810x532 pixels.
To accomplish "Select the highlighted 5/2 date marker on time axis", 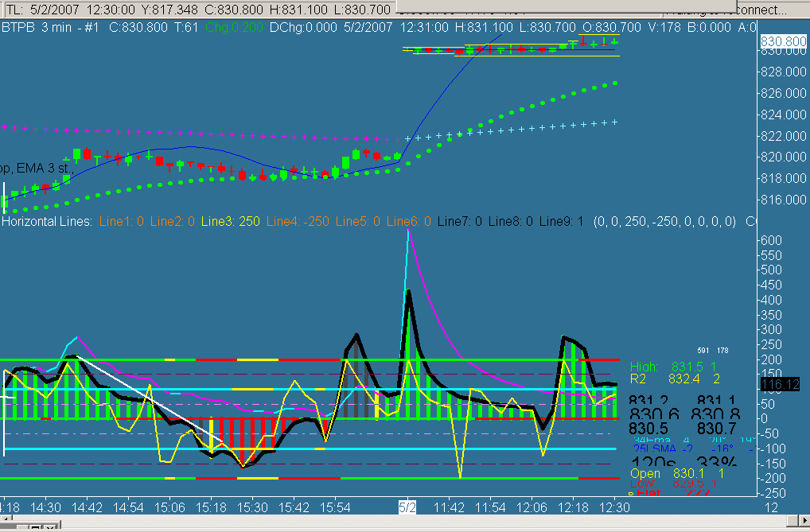I will (x=407, y=507).
